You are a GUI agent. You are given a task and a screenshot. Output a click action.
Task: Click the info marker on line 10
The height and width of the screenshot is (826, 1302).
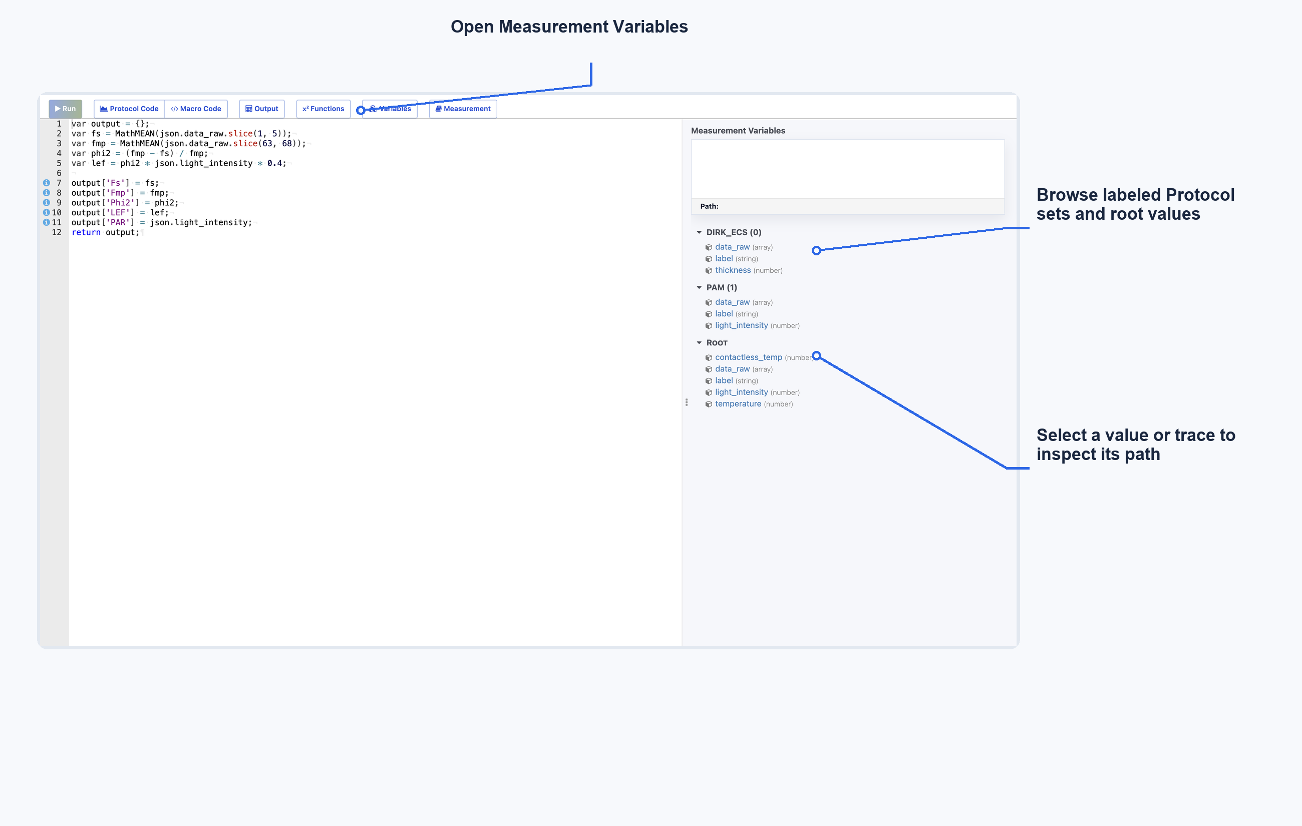click(47, 212)
